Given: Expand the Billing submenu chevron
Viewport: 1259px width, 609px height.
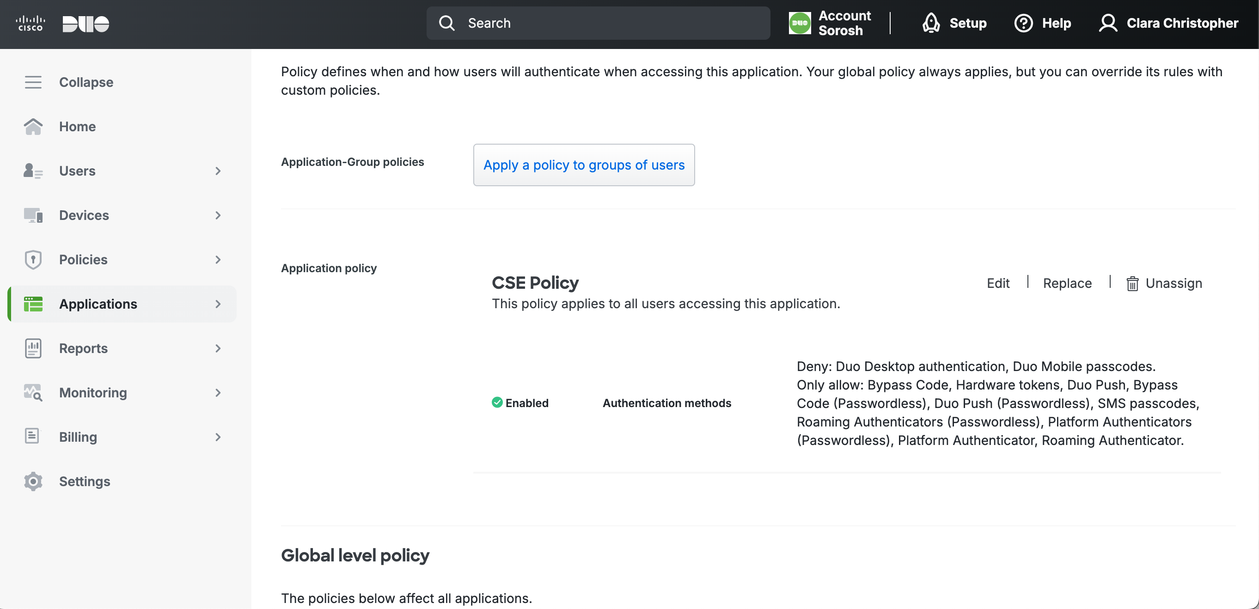Looking at the screenshot, I should pos(218,437).
